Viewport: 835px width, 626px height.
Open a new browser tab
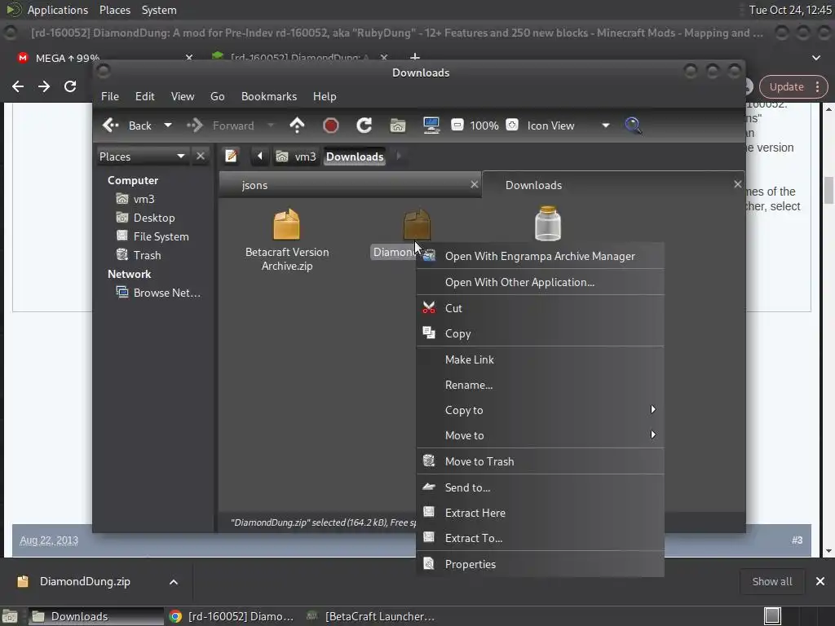[x=415, y=56]
